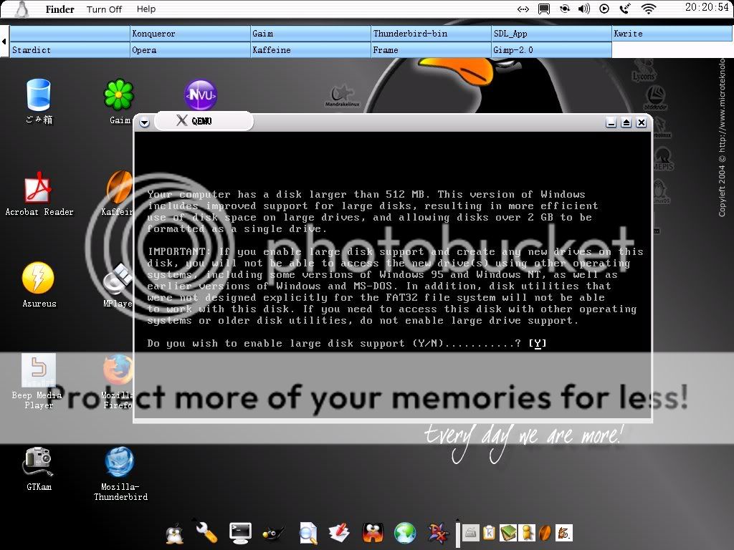Select Frame in the task list

[x=431, y=50]
